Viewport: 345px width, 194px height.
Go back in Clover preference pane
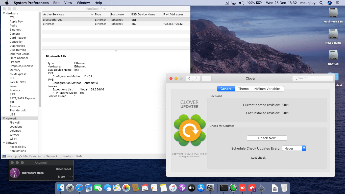point(189,78)
